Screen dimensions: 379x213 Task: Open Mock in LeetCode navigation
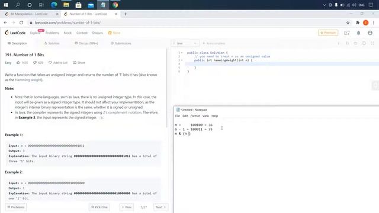coord(68,33)
